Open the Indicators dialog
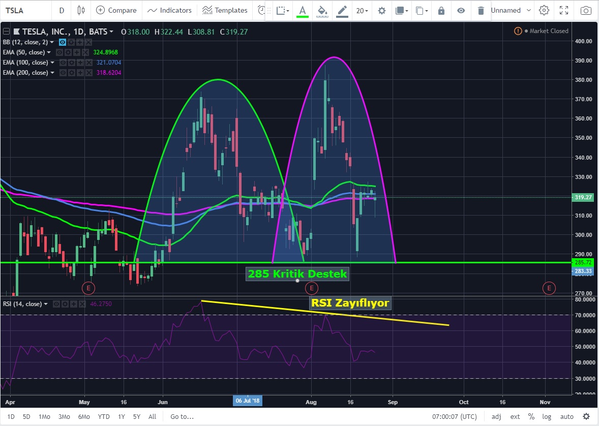The height and width of the screenshot is (426, 599). point(169,10)
